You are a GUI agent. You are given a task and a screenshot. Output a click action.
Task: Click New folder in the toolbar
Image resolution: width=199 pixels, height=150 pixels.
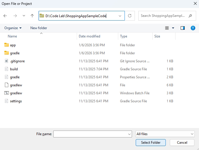39,28
